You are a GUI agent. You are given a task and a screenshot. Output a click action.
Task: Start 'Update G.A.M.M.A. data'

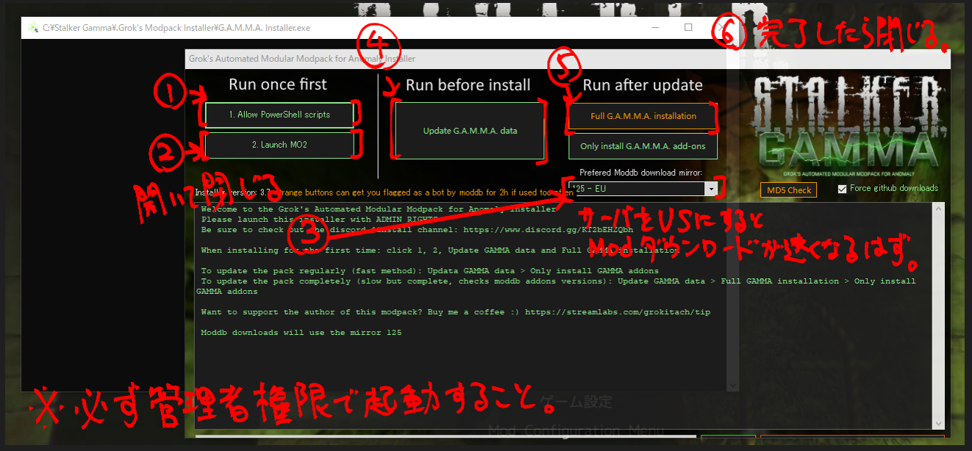pos(468,130)
